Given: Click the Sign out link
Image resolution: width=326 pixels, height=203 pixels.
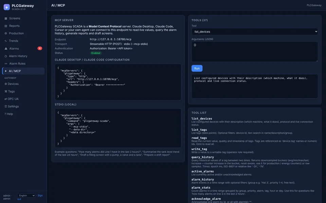Looking at the screenshot, I should (x=40, y=195).
